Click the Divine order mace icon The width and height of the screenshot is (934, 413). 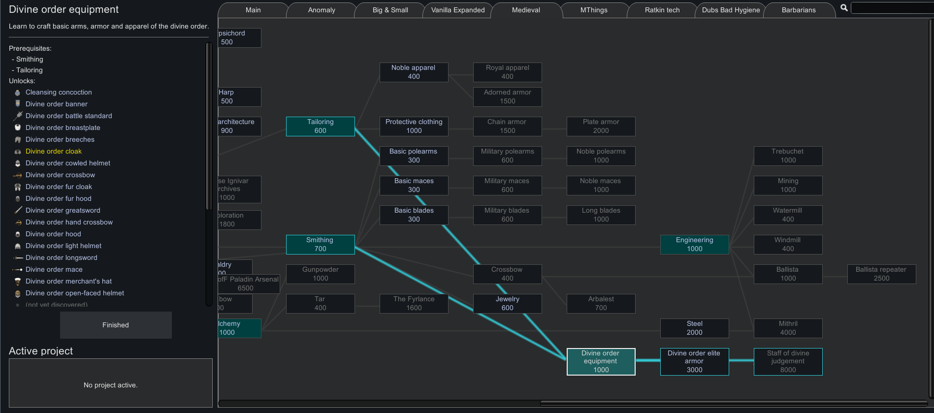point(18,270)
